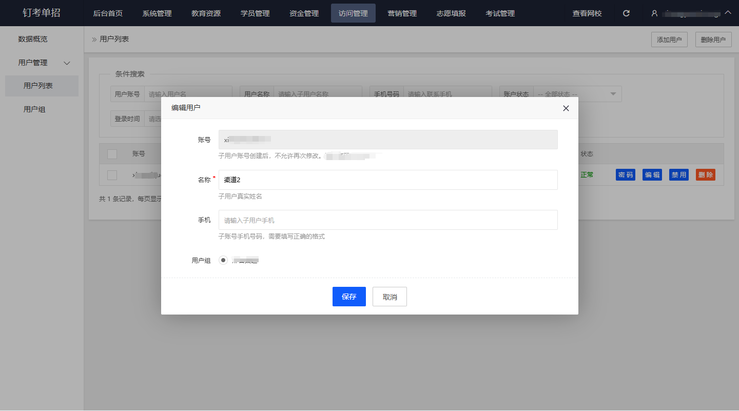Viewport: 739px width, 411px height.
Task: Tick the table header select-all checkbox
Action: (112, 154)
